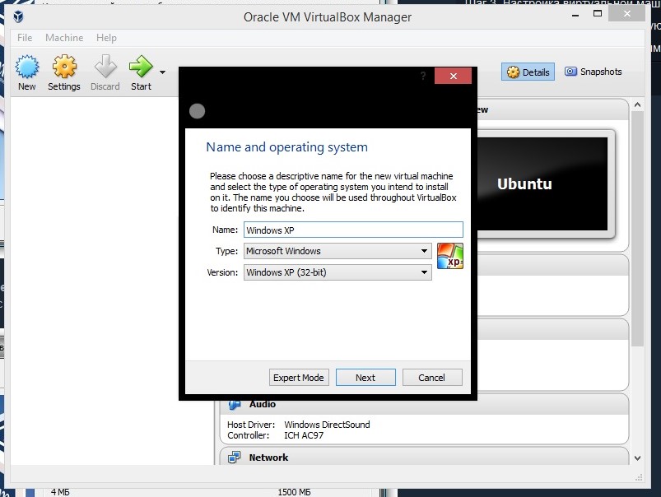Click the details pane scroll-up arrow
Screen dimensions: 661x497
(x=637, y=105)
